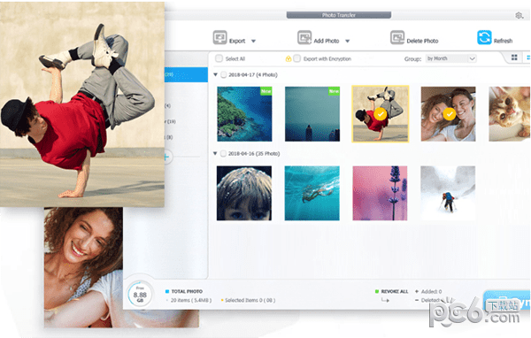Click the Delete Photo icon

(x=397, y=37)
